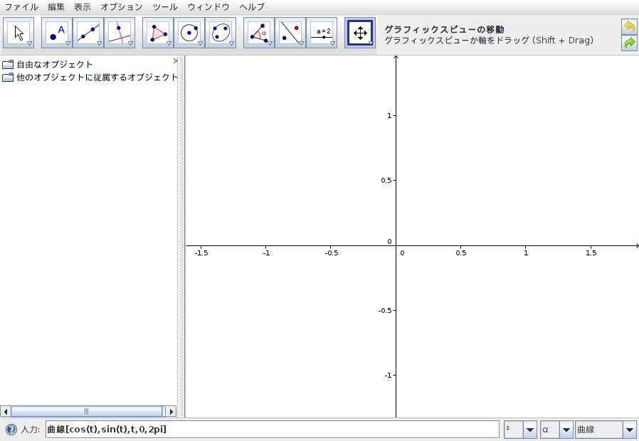Image resolution: width=639 pixels, height=441 pixels.
Task: Select the Slider a=2 tool
Action: pyautogui.click(x=322, y=33)
